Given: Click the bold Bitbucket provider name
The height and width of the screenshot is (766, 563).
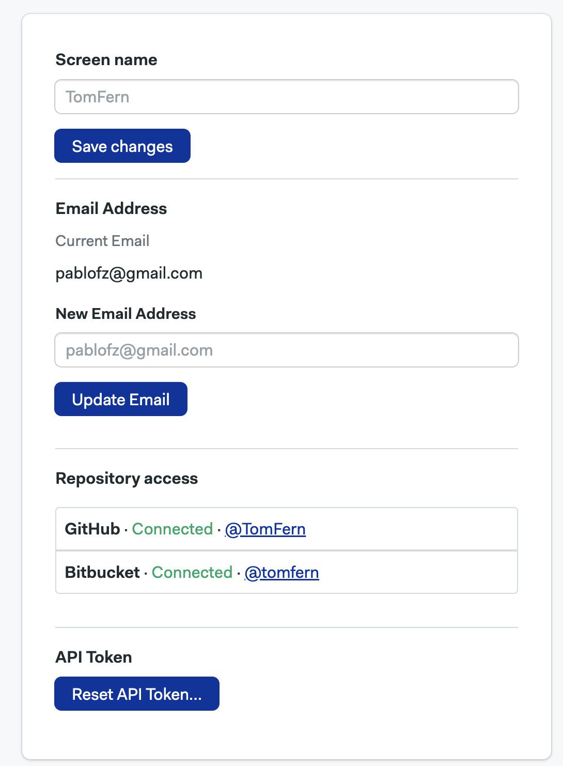Looking at the screenshot, I should point(102,572).
